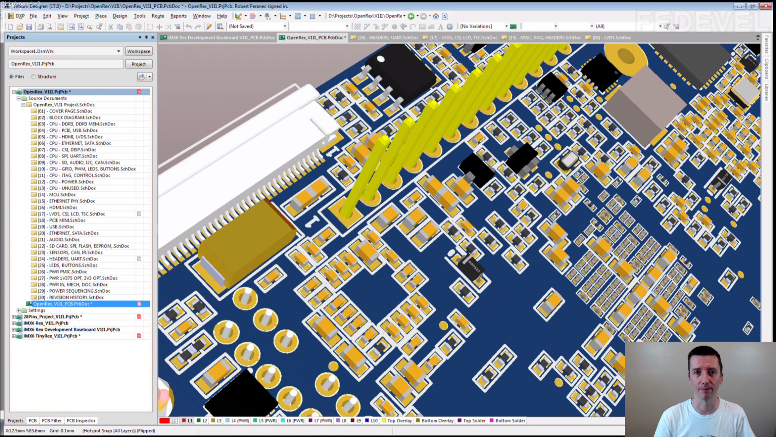
Task: Click the Save icon in the toolbar
Action: click(29, 27)
